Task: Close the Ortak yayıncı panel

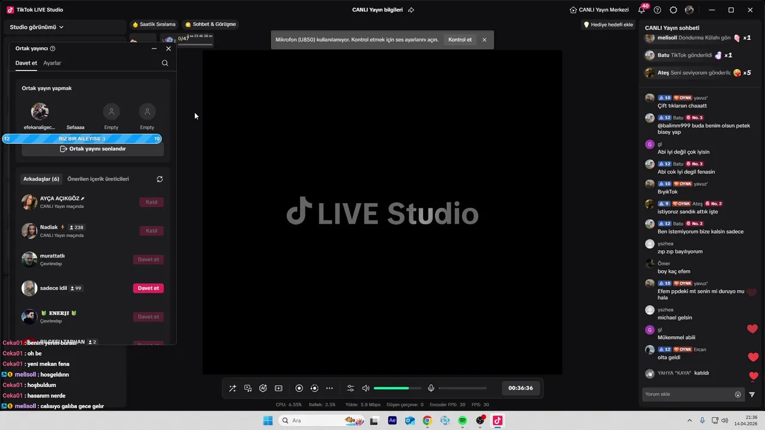Action: tap(169, 48)
